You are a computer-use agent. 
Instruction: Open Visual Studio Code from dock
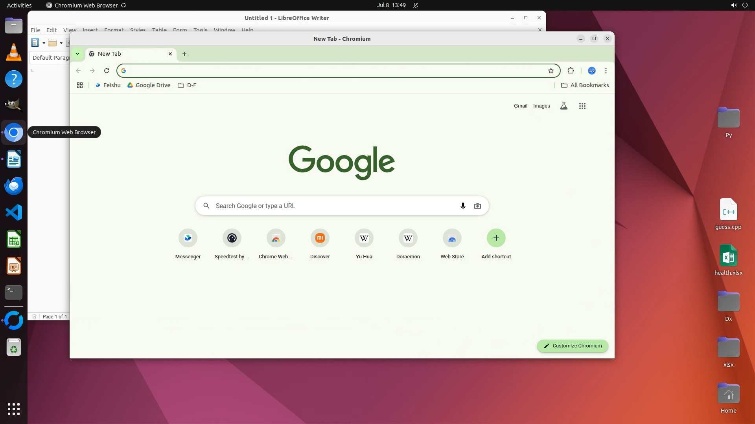pos(14,213)
